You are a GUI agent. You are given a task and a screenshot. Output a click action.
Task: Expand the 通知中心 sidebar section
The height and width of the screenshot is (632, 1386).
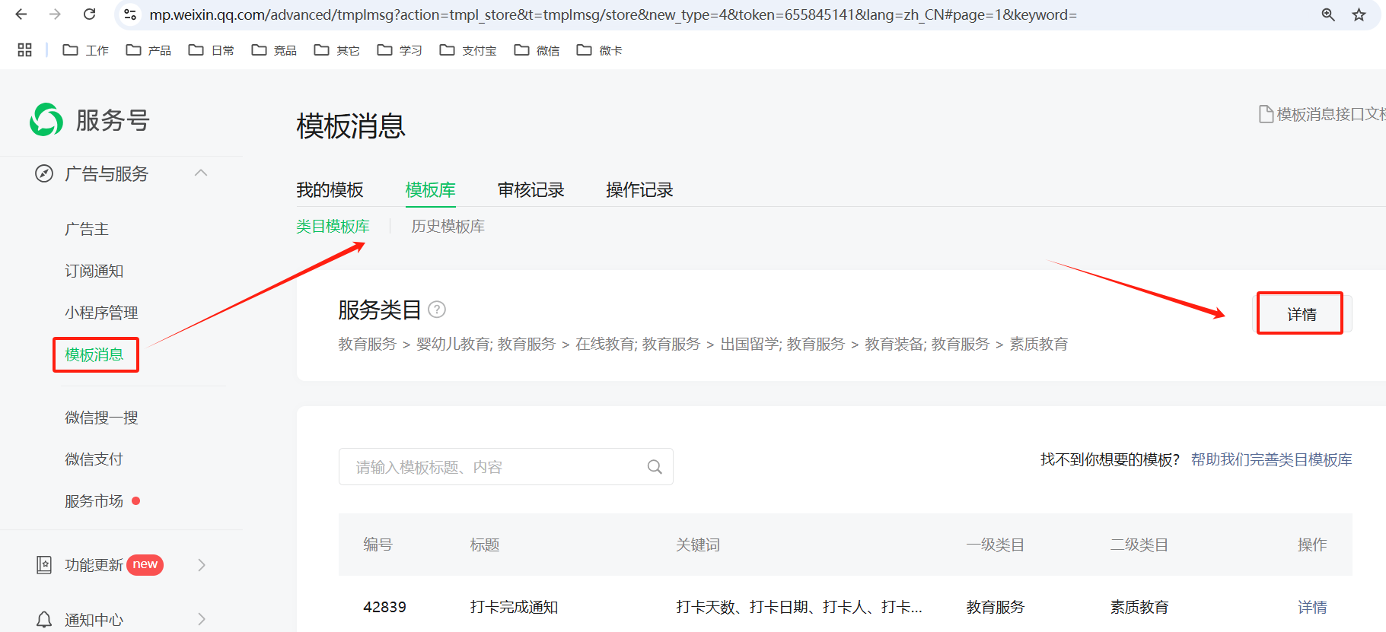(x=201, y=619)
